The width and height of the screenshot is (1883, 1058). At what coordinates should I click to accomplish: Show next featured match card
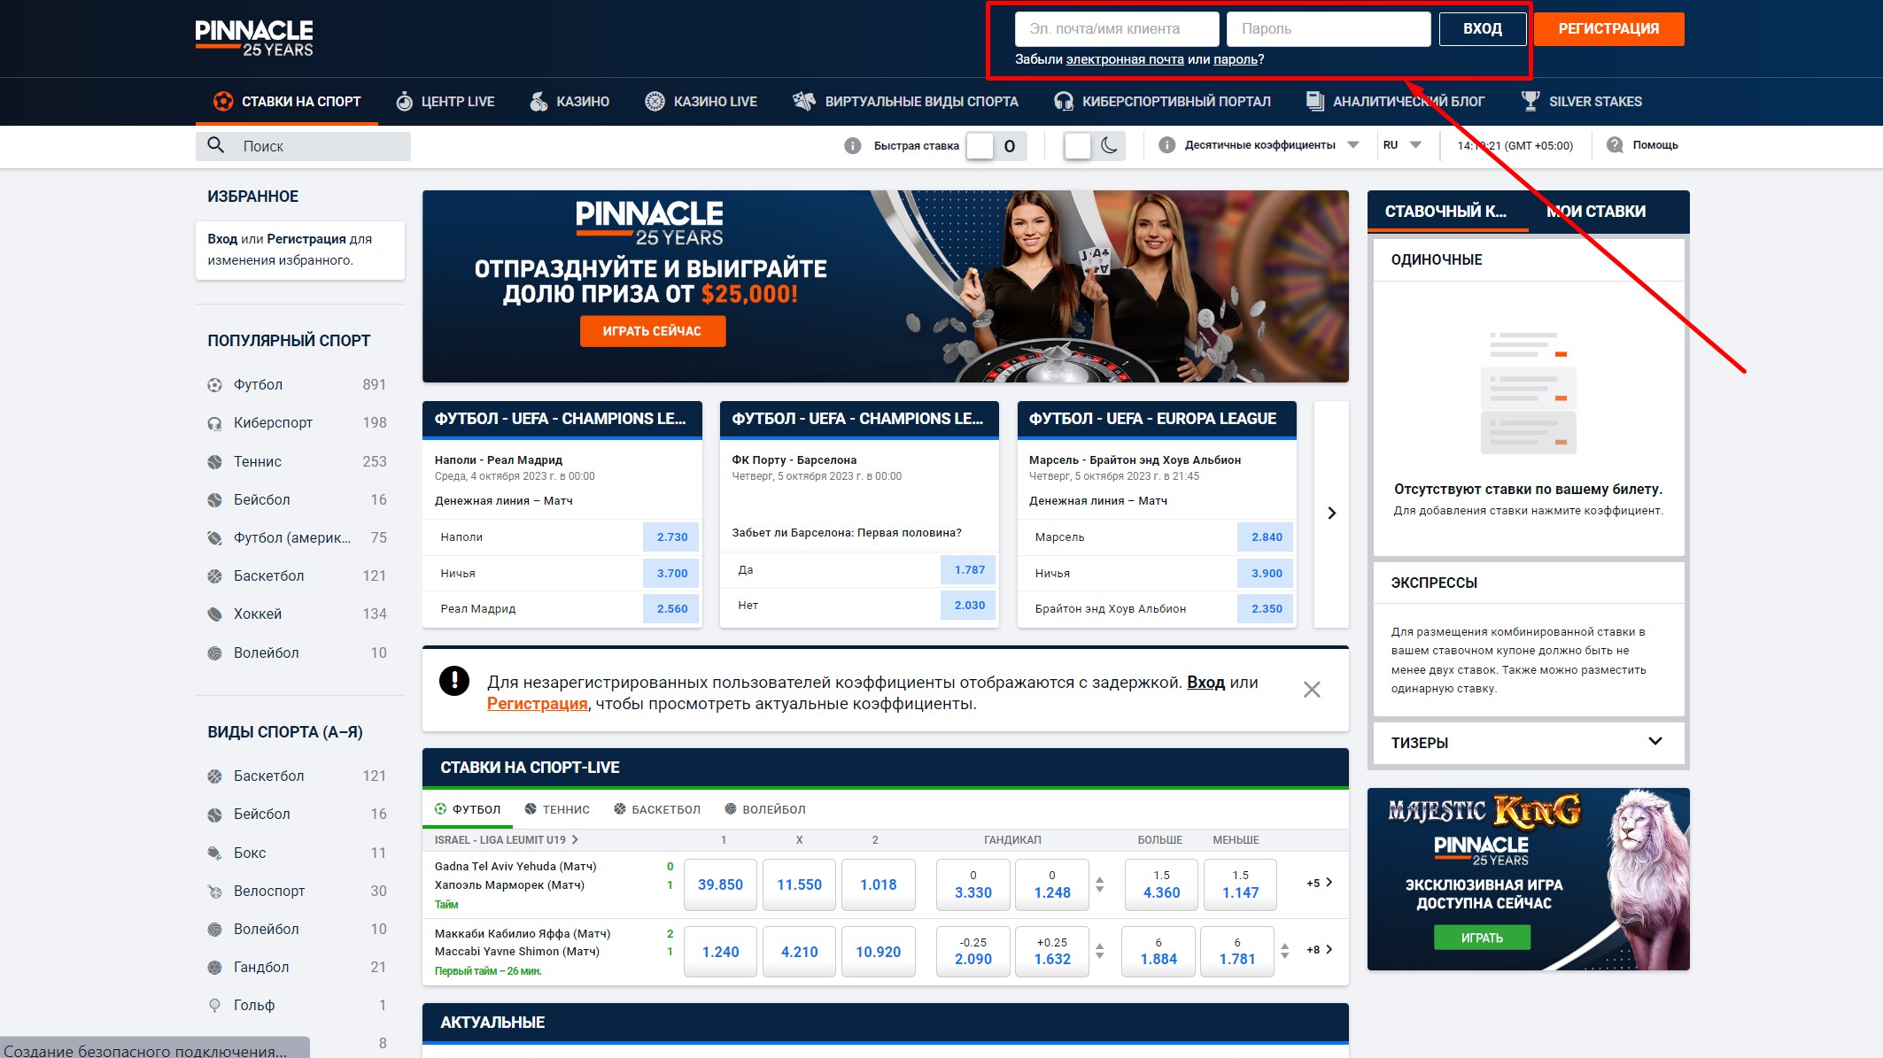pyautogui.click(x=1331, y=514)
